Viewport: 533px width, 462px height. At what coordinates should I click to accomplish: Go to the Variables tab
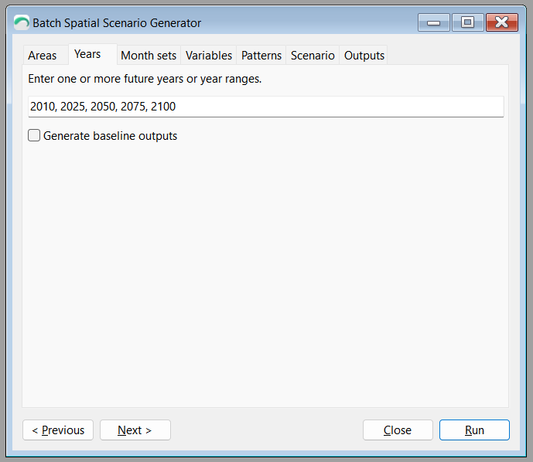pyautogui.click(x=209, y=55)
